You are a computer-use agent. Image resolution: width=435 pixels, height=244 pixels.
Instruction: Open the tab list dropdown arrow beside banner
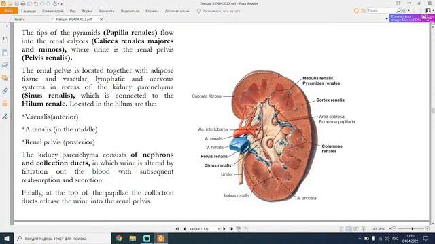[x=387, y=18]
